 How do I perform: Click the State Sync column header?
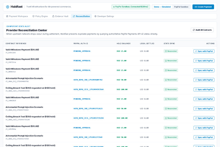[x=169, y=44]
